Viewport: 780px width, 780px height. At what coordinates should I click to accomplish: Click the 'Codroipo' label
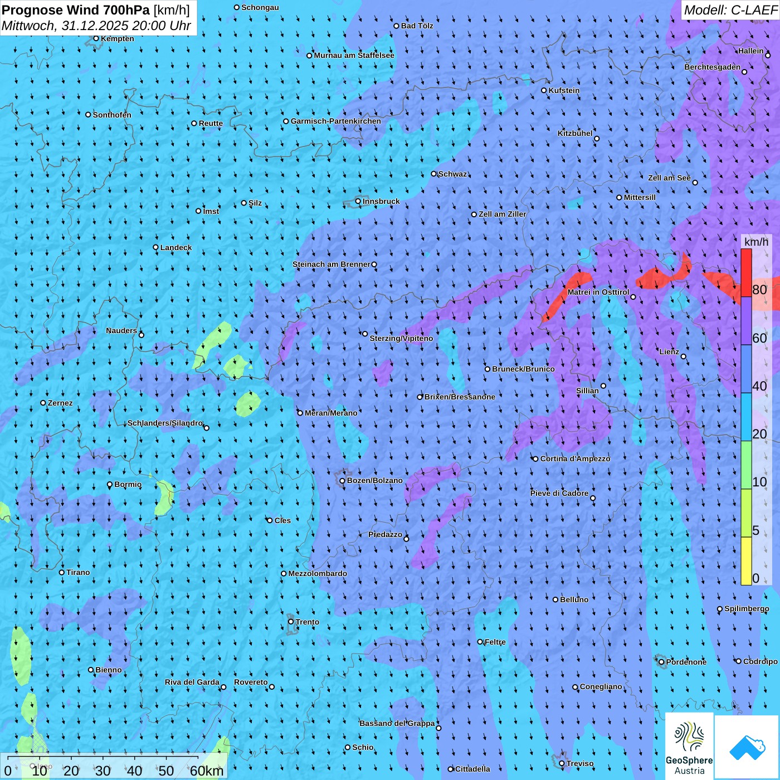760,661
